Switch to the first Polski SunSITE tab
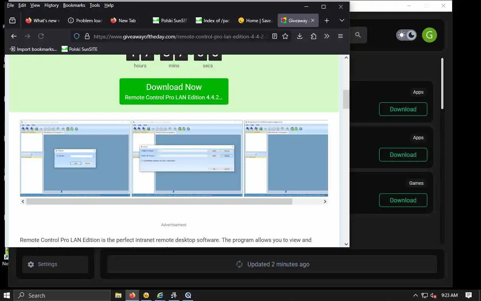This screenshot has width=481, height=301. [x=170, y=21]
